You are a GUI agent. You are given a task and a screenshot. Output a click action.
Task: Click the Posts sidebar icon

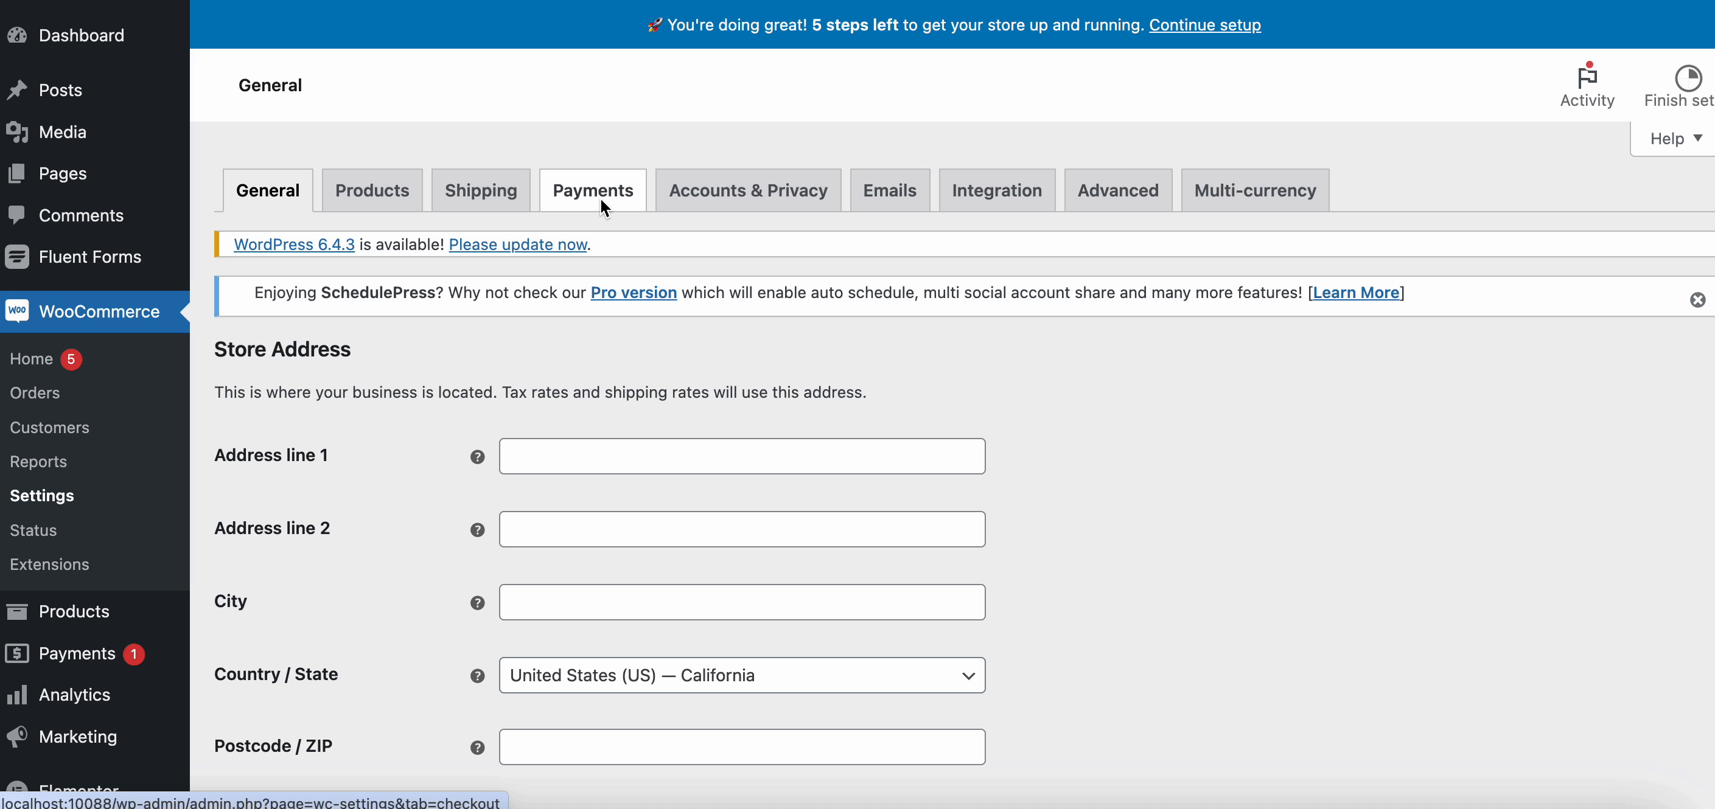[18, 89]
